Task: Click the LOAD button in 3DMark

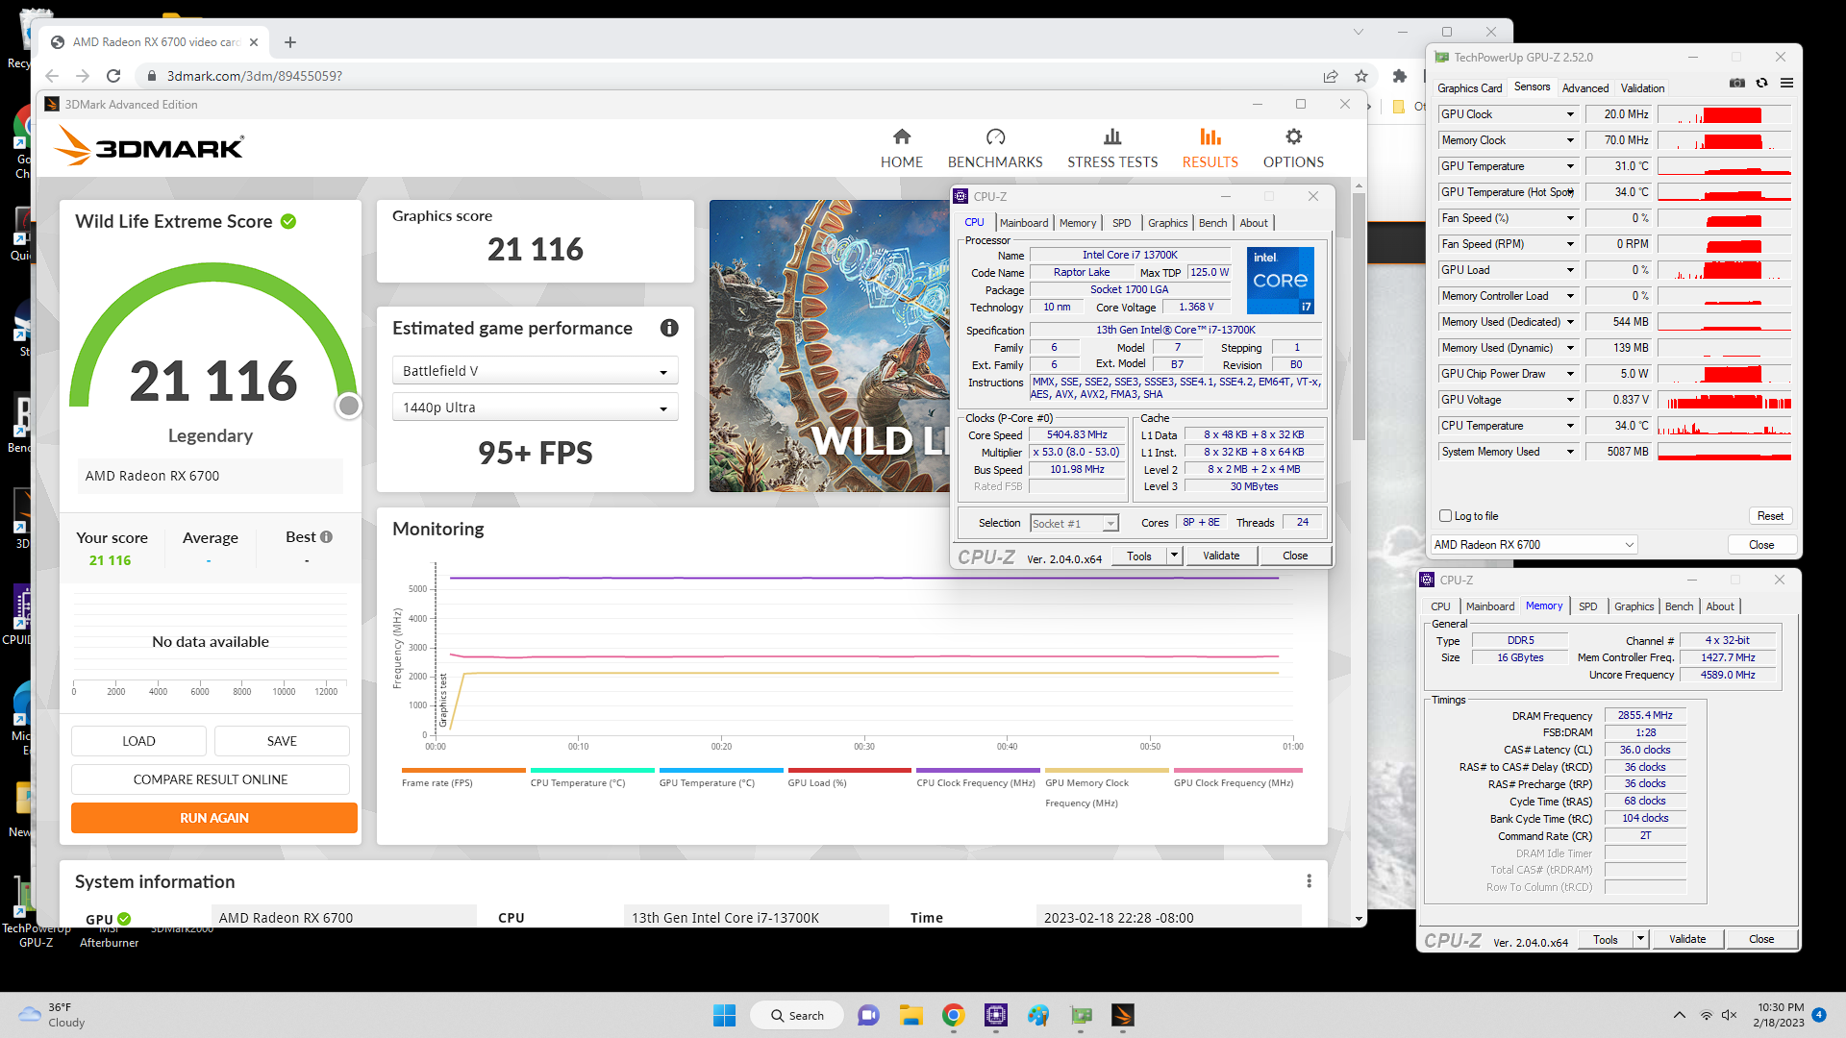Action: pyautogui.click(x=138, y=741)
